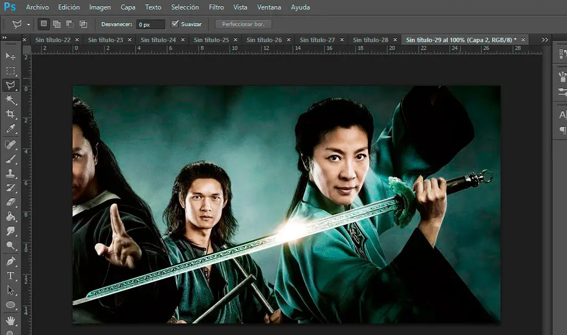Viewport: 567px width, 335px height.
Task: Switch to the Sin título-25 tab
Action: 211,40
